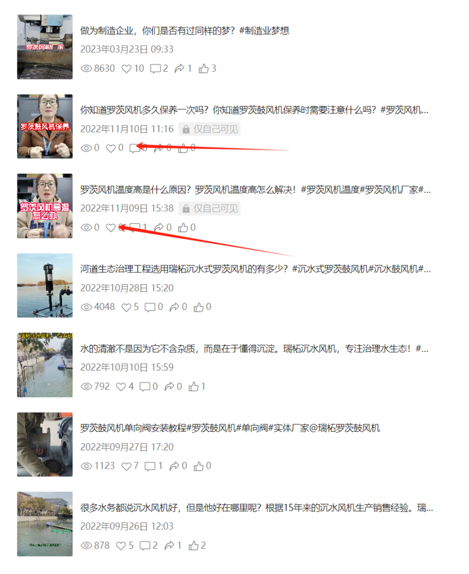Viewport: 469px width, 574px height.
Task: Open the thumbnail of the 2022年10月10日 canal video
Action: [45, 365]
